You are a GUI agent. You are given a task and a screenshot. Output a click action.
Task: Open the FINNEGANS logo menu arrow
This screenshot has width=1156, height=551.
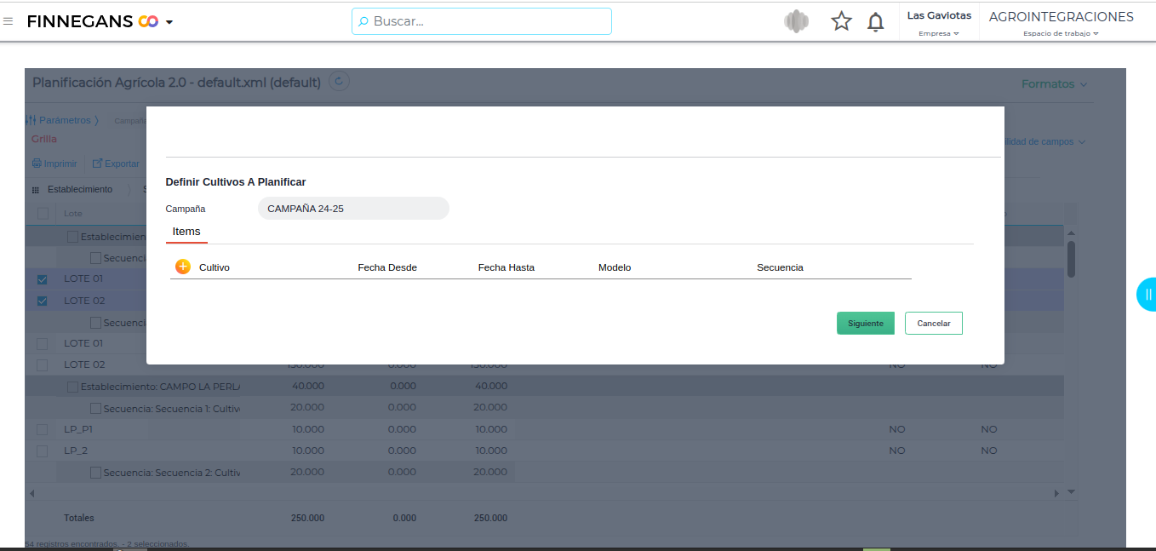(169, 22)
